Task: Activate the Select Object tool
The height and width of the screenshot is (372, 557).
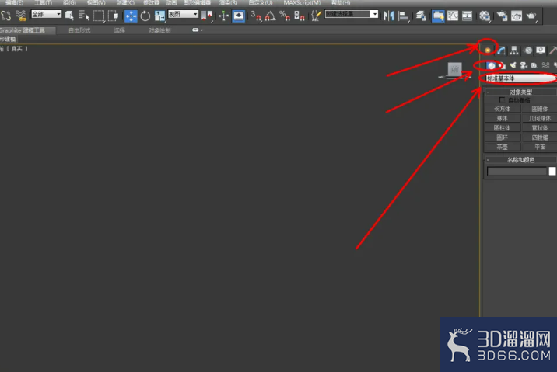Action: tap(70, 16)
